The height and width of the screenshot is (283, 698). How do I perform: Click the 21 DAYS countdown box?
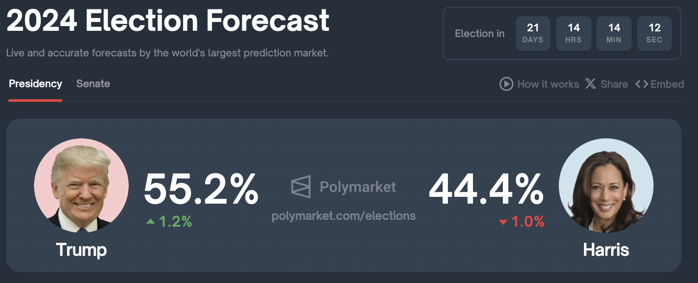tap(533, 33)
